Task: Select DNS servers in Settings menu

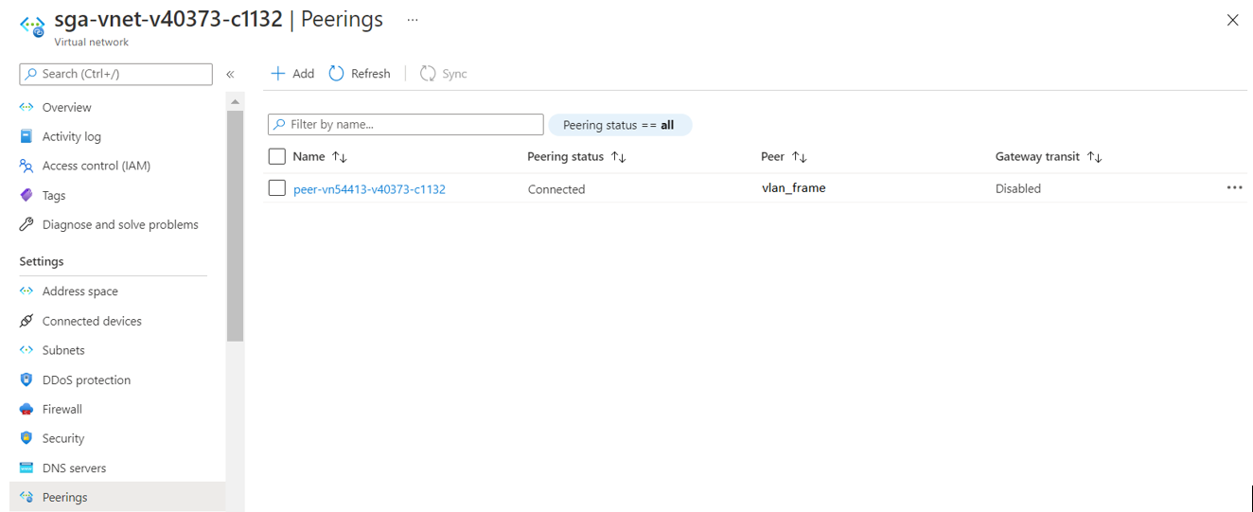Action: point(74,468)
